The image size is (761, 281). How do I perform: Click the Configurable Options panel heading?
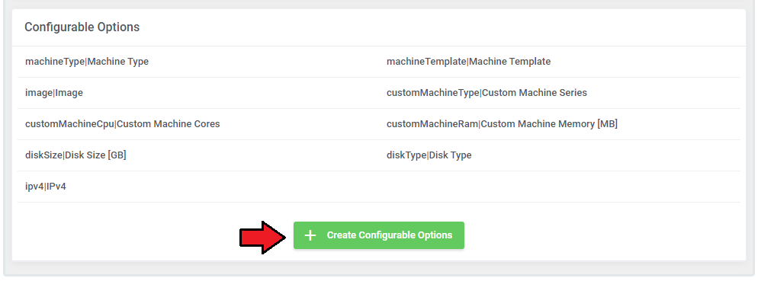pyautogui.click(x=82, y=27)
